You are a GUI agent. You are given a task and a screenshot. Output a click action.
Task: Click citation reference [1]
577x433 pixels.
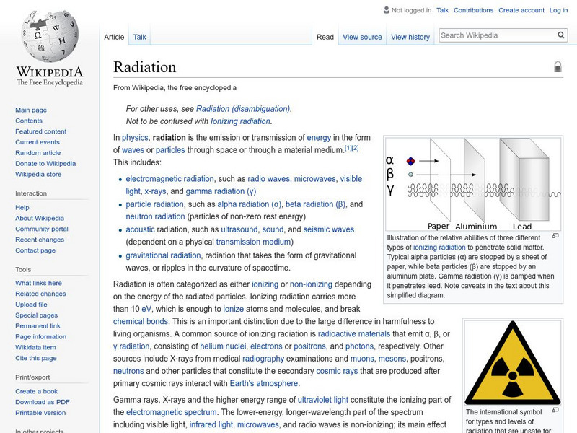(348, 148)
